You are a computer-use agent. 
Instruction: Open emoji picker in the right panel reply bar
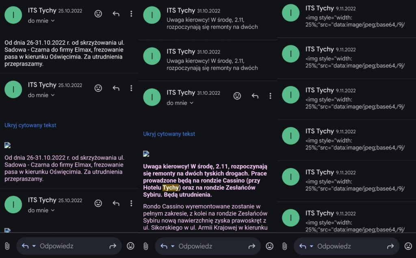point(408,246)
